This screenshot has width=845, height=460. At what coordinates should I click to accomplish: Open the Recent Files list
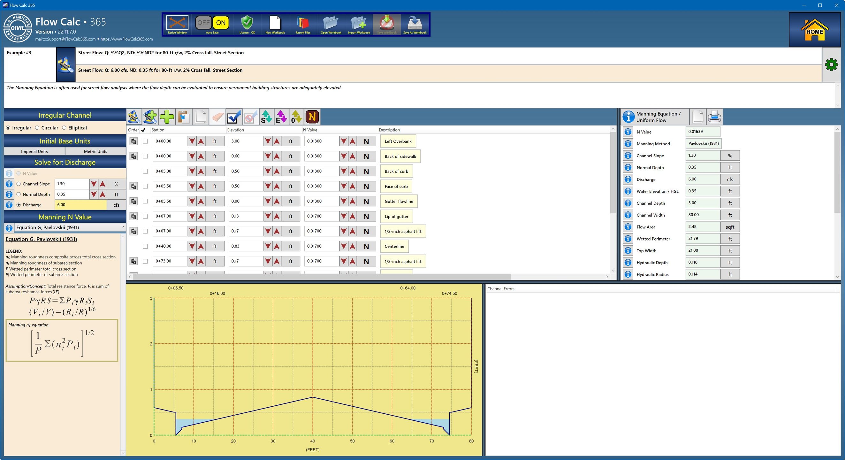tap(303, 23)
